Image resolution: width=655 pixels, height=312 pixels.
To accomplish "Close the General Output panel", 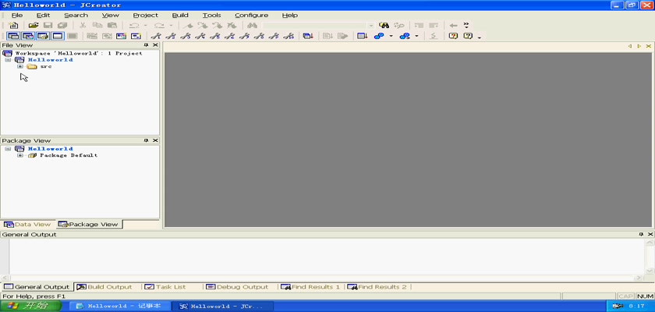I will point(650,235).
